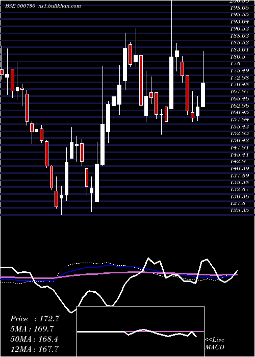Click inside the Live MACD inset chart

click(140, 331)
